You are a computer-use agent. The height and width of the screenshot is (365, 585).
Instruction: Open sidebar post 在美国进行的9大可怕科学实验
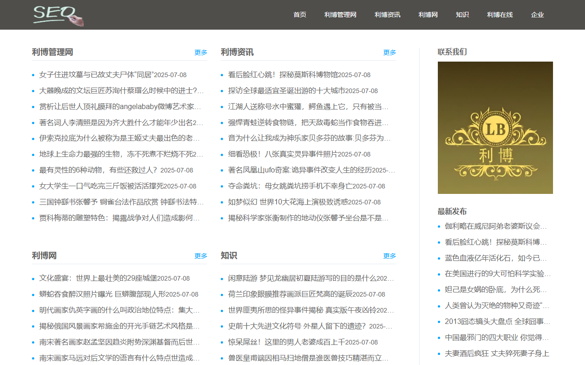(498, 274)
